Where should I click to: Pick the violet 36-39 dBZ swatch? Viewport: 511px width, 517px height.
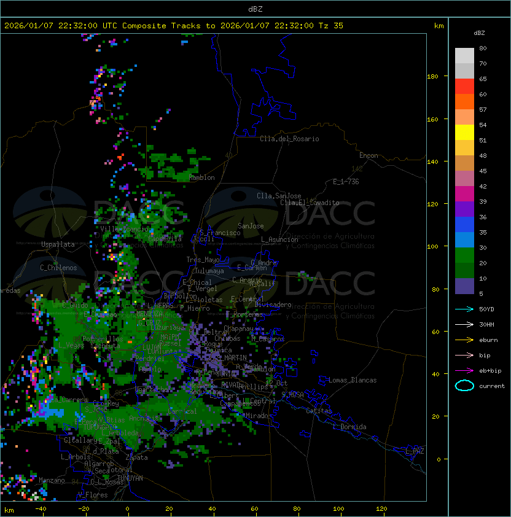pyautogui.click(x=464, y=209)
